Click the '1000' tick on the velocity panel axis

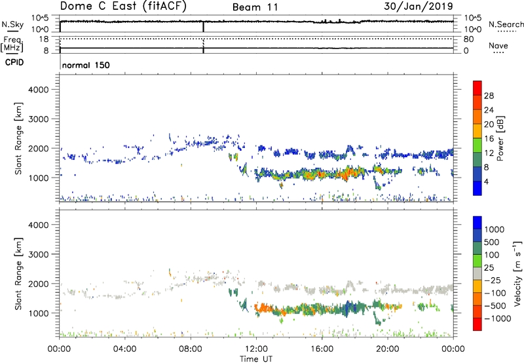[x=38, y=313]
